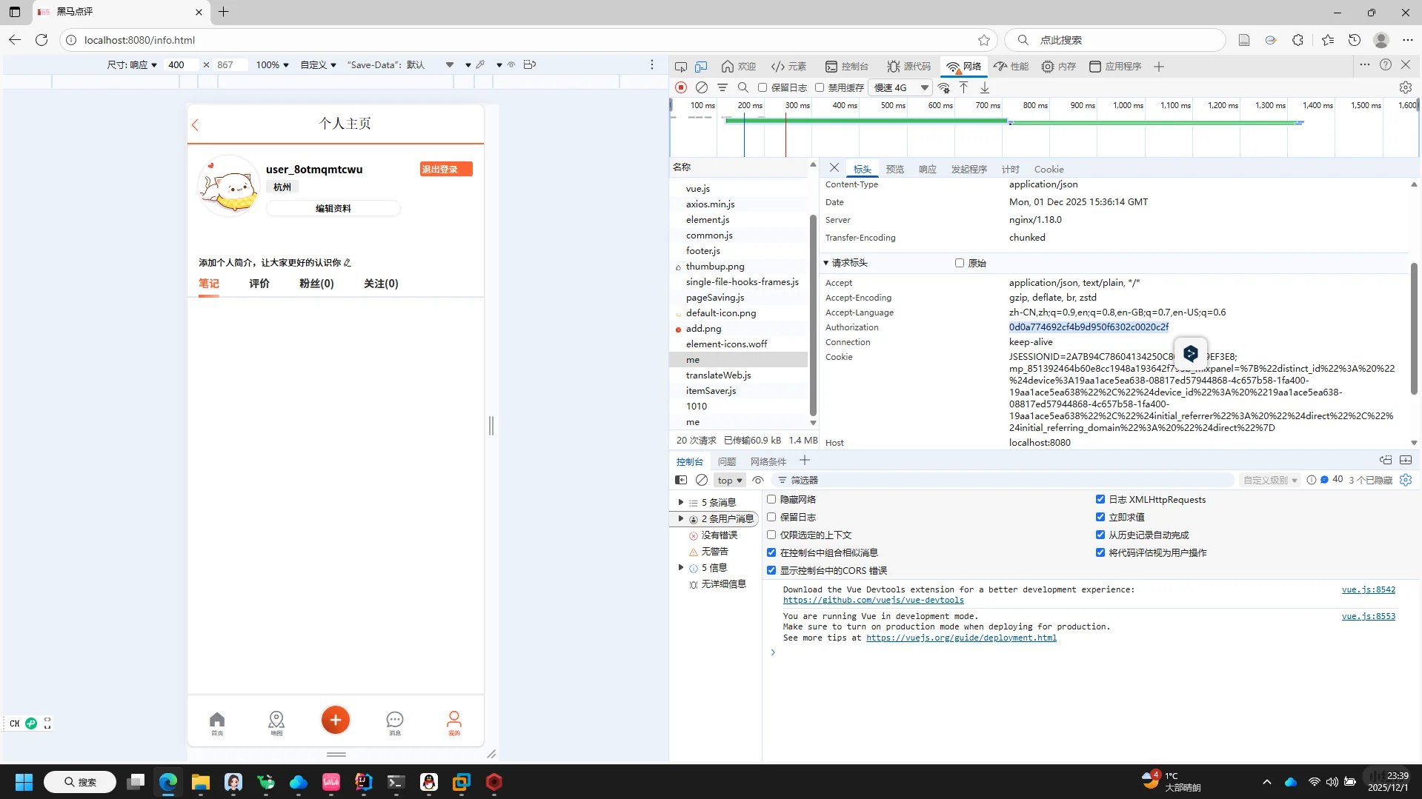Open the 尺寸: 响应 device dropdown

(x=132, y=65)
